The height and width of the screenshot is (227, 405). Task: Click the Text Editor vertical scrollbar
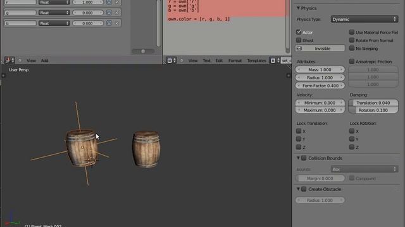[x=287, y=26]
